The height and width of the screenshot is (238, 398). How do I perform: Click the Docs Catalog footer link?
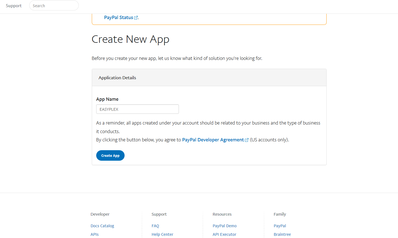point(102,226)
